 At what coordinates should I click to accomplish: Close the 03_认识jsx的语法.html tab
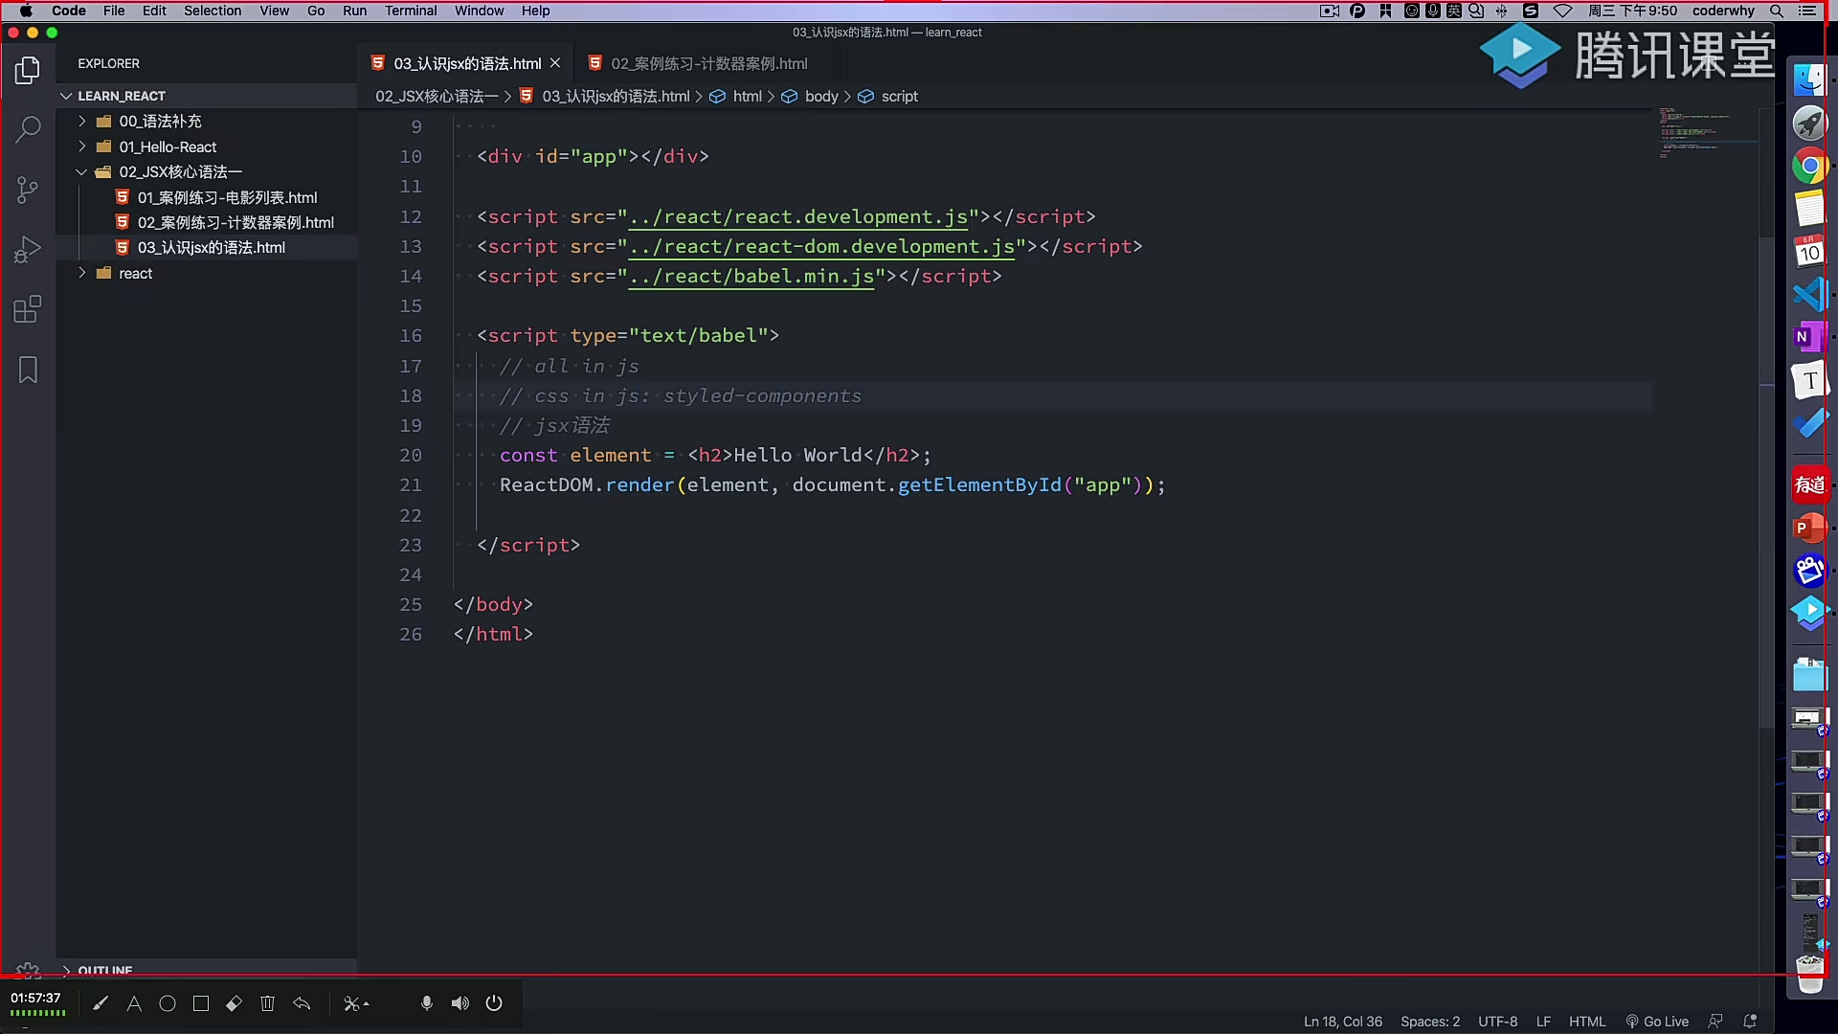coord(555,63)
